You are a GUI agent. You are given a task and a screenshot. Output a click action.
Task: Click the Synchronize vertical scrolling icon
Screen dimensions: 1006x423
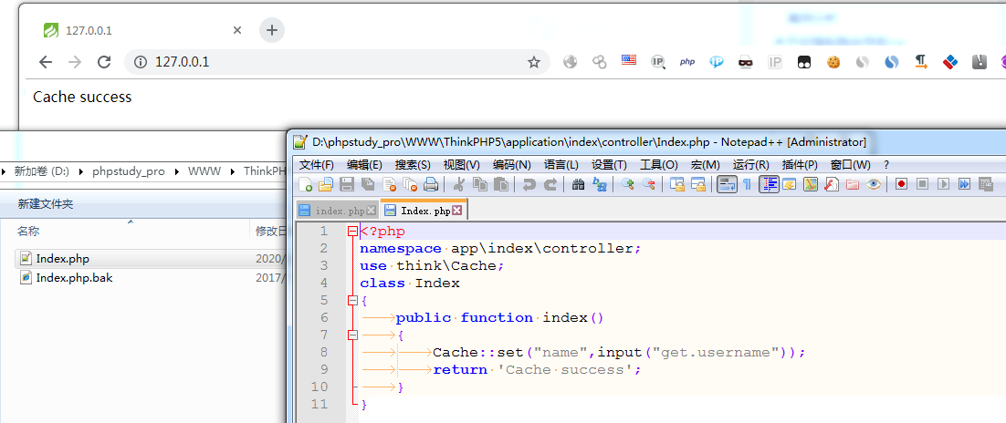coord(676,184)
